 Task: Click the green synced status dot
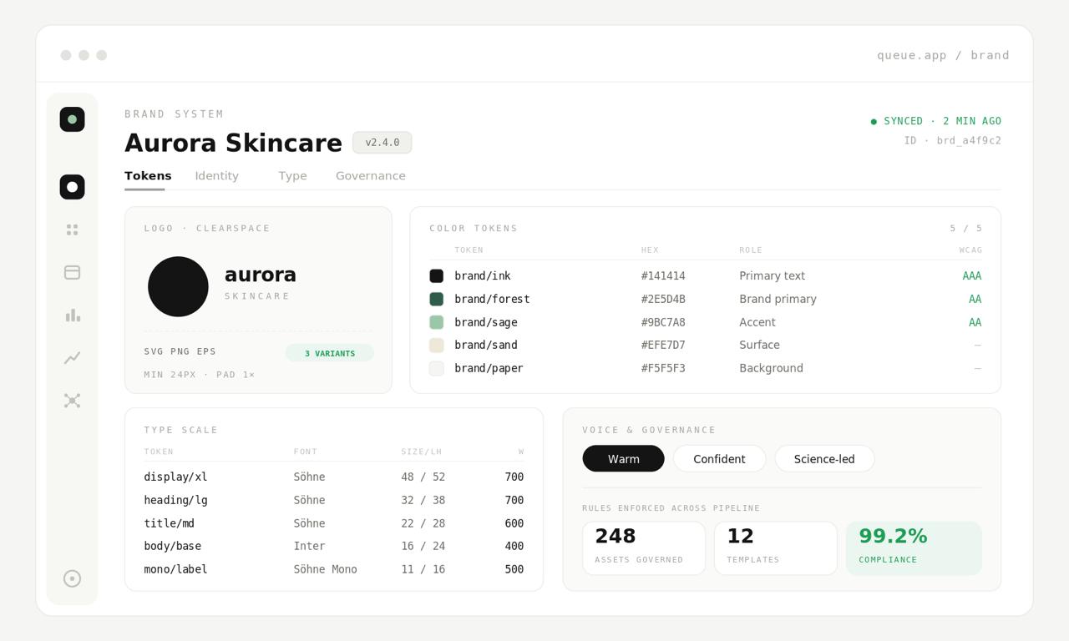874,122
